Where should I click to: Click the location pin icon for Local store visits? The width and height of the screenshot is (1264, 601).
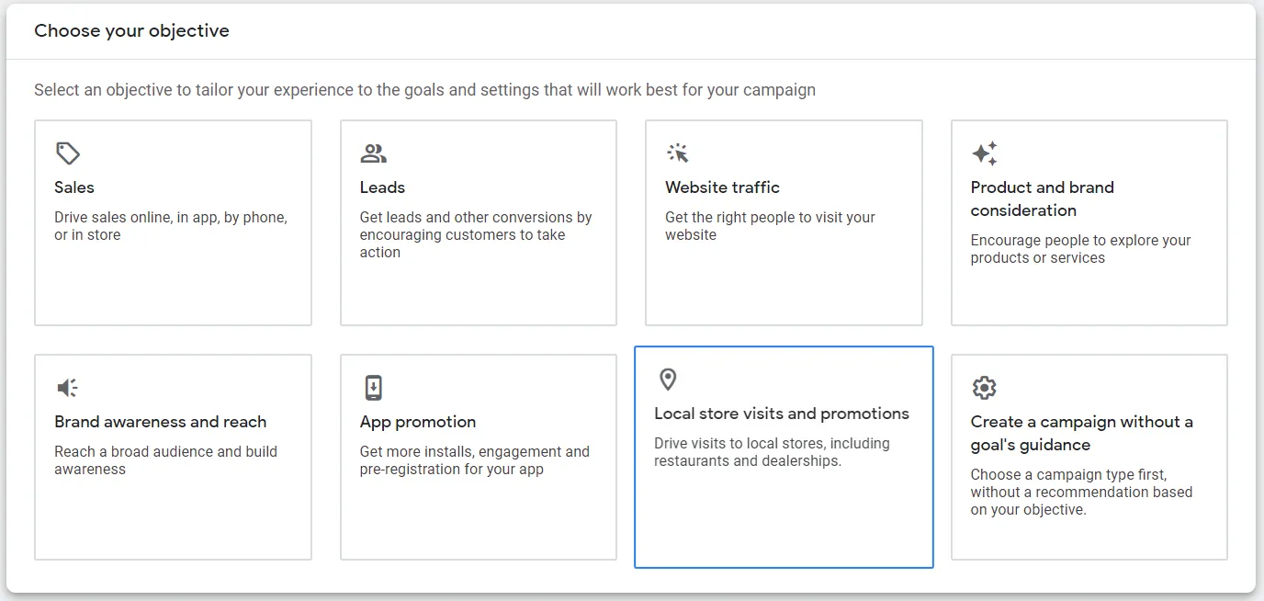pyautogui.click(x=667, y=380)
